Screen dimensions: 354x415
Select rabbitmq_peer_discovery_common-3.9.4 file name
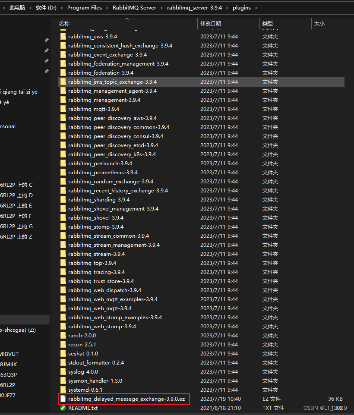click(119, 127)
